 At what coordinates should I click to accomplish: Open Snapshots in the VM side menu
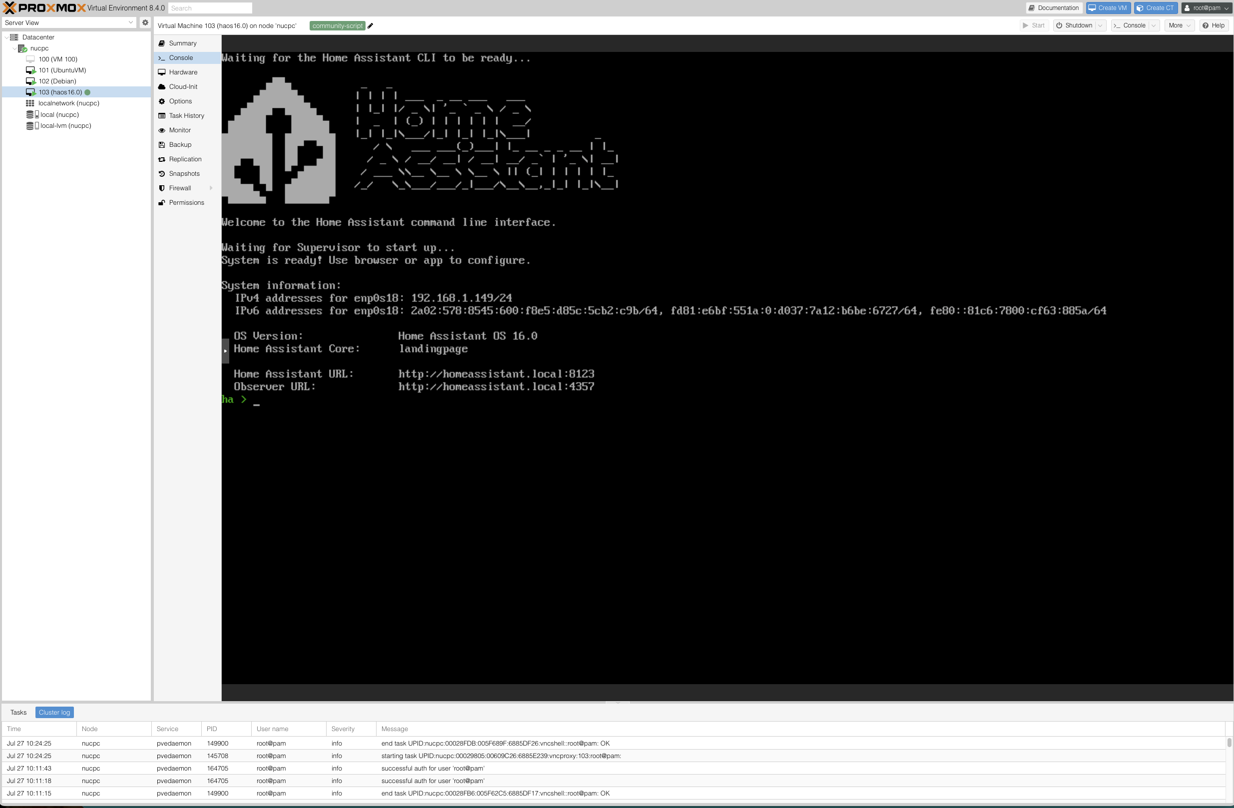(184, 174)
